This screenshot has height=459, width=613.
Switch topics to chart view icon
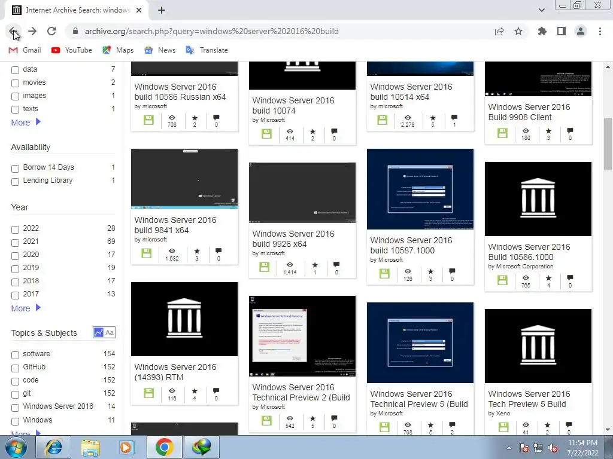(99, 332)
